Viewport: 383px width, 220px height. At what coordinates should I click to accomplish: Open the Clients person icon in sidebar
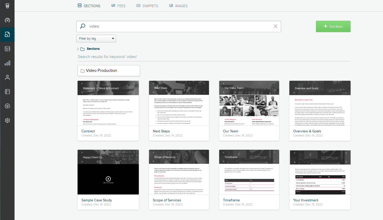(7, 77)
